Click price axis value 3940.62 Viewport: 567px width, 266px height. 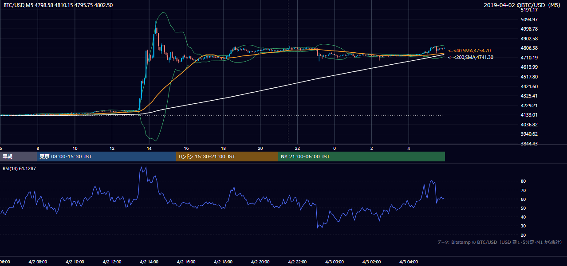click(529, 134)
